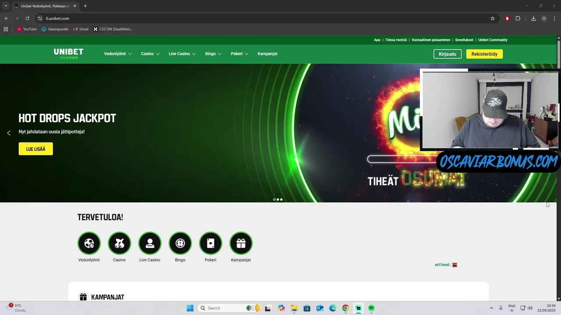Reload the page
The height and width of the screenshot is (315, 561).
pos(27,18)
